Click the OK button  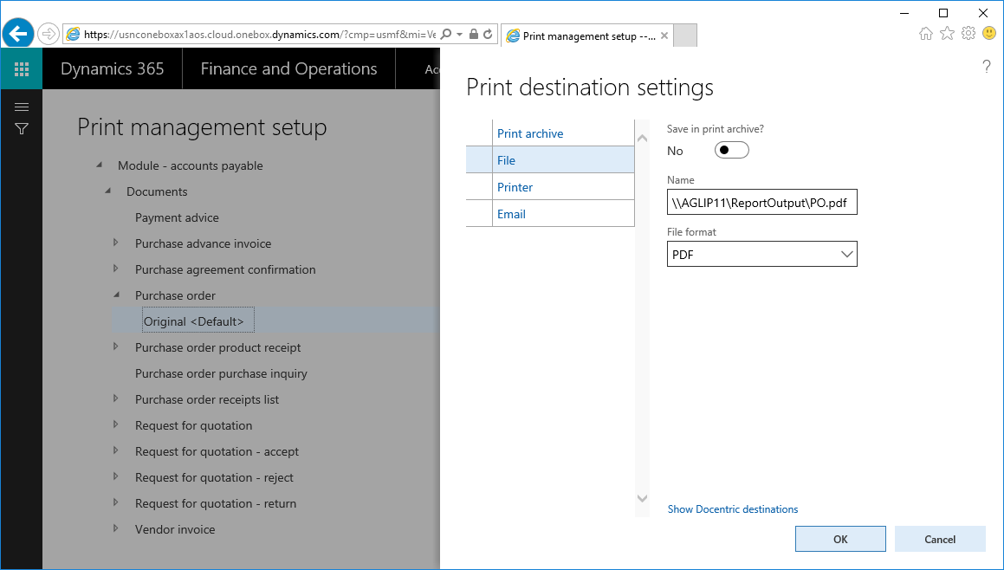tap(840, 540)
